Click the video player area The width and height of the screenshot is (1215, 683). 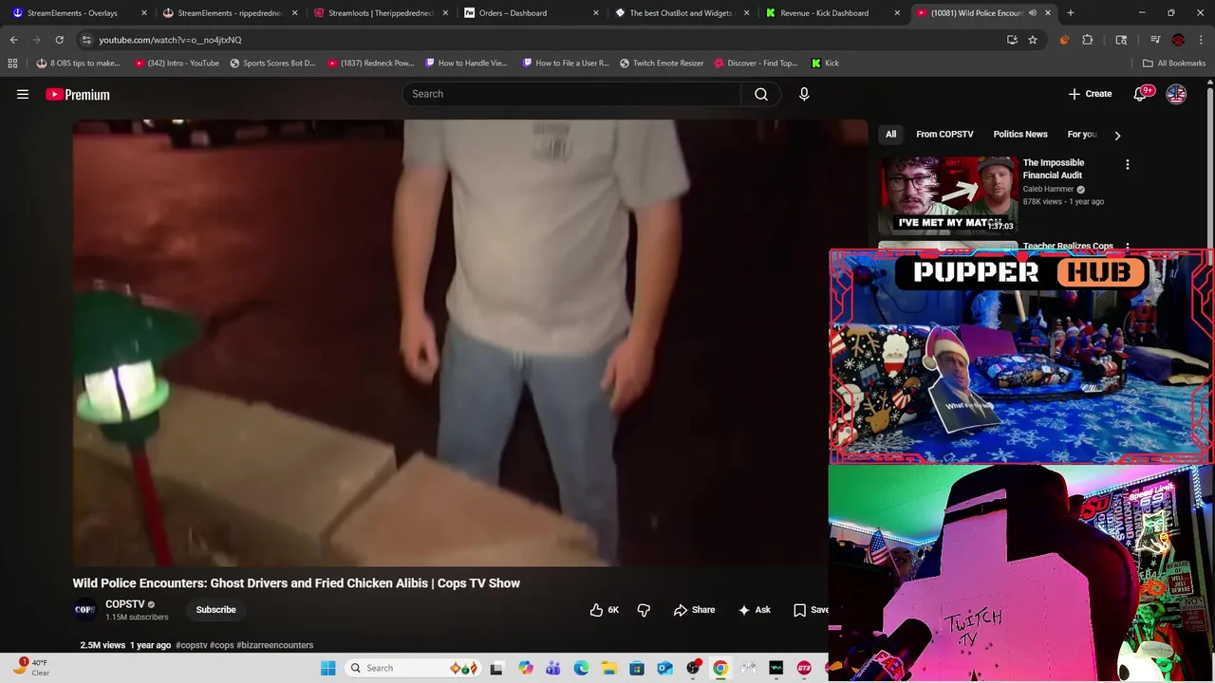point(470,343)
